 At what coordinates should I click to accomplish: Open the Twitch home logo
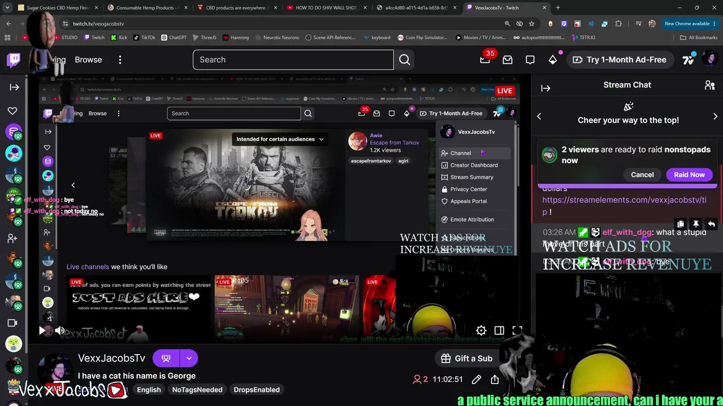pyautogui.click(x=14, y=59)
